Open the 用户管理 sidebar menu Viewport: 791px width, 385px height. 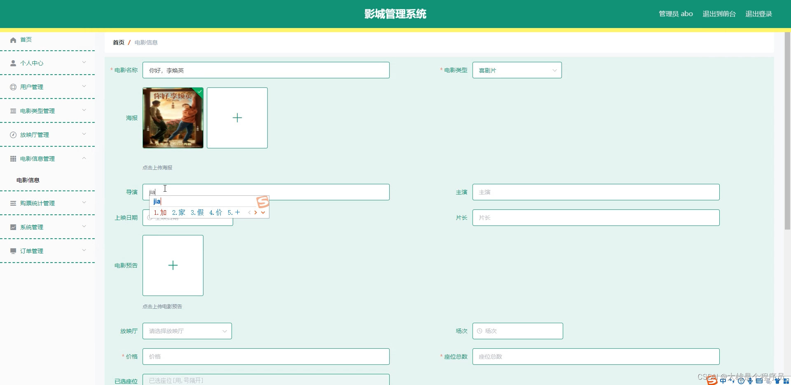click(47, 87)
